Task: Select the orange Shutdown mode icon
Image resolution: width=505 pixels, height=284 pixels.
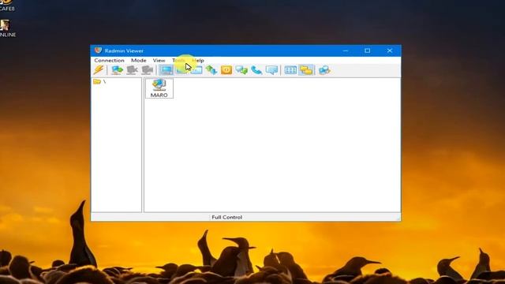Action: point(226,70)
